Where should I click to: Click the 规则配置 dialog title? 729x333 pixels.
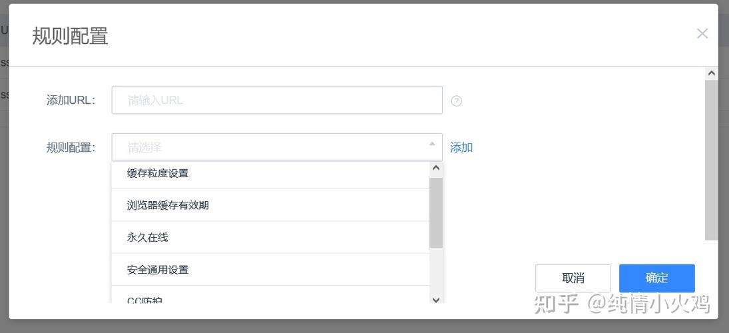(x=70, y=36)
